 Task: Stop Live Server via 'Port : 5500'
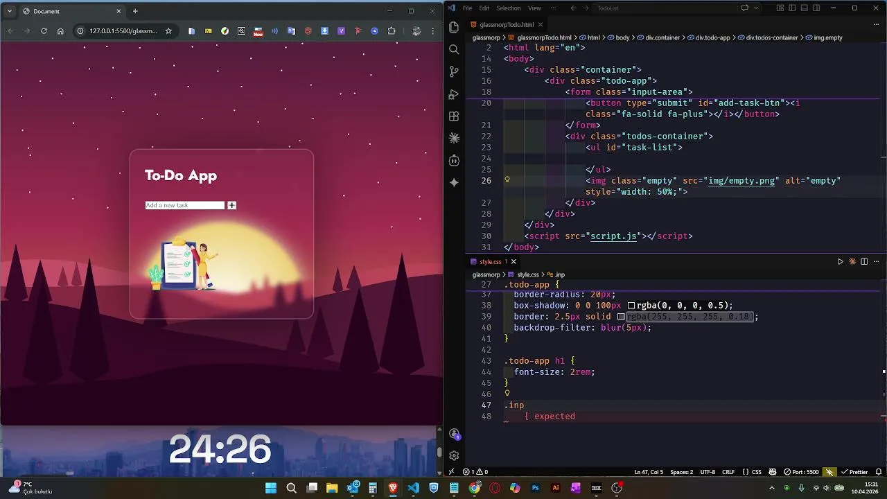tap(801, 472)
